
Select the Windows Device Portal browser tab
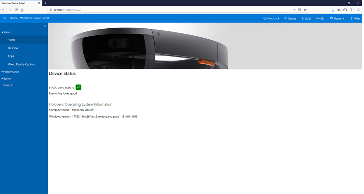point(21,3)
